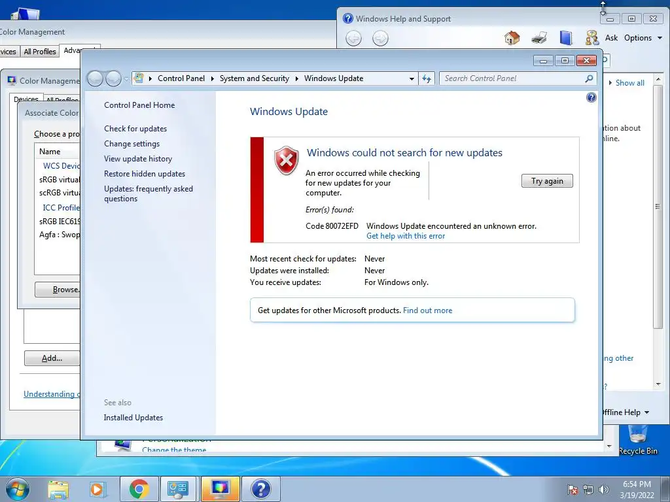Click the Ask text in Help and Support

(611, 38)
